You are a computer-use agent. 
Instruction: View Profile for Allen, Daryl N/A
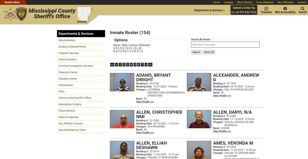tap(222, 131)
